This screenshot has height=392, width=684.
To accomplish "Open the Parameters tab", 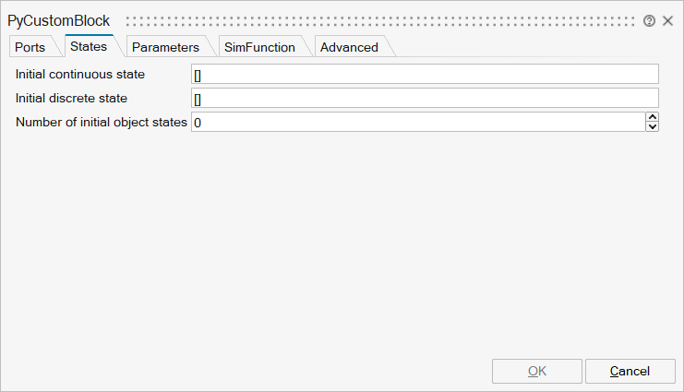I will (165, 47).
